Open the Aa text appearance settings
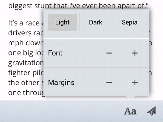163x122 pixels. [130, 111]
